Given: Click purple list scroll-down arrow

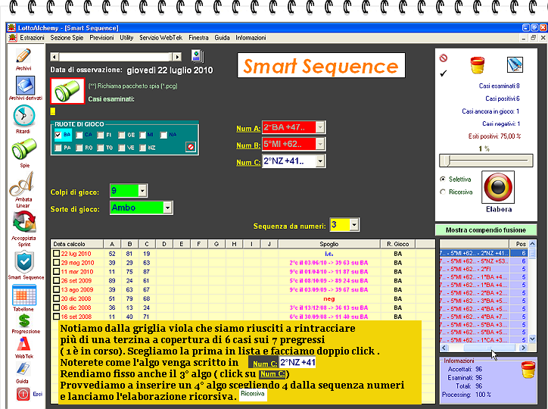Looking at the screenshot, I should point(532,339).
